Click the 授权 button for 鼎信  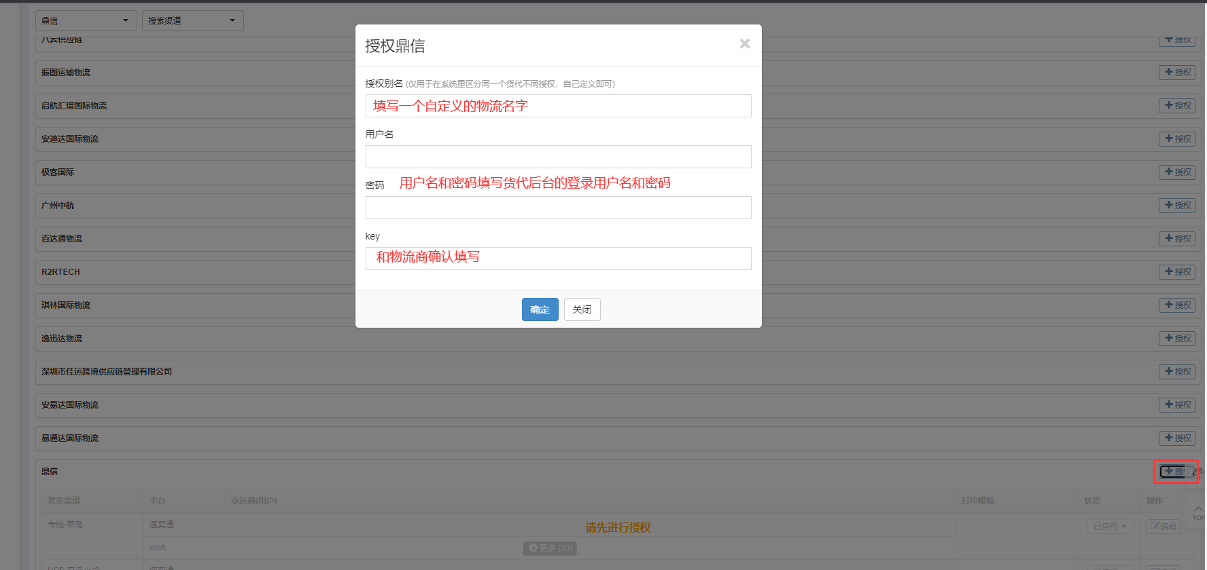click(x=1176, y=471)
